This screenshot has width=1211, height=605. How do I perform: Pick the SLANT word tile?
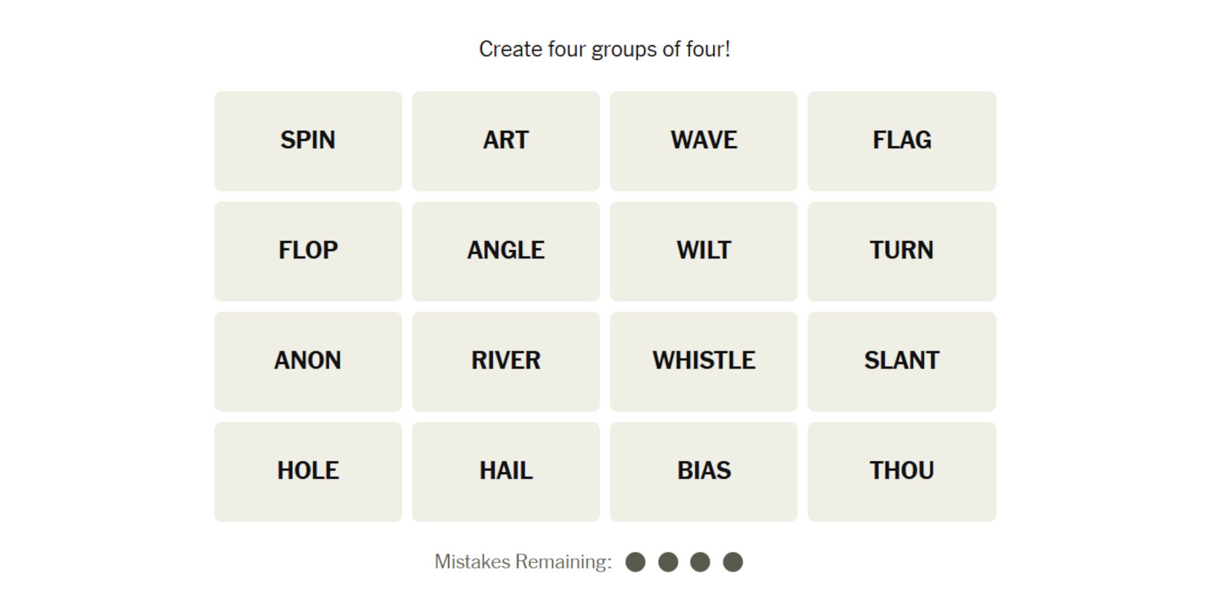(x=902, y=361)
